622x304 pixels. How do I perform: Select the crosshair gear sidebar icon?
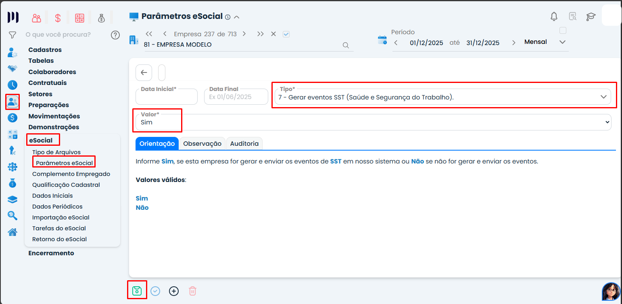tap(13, 167)
